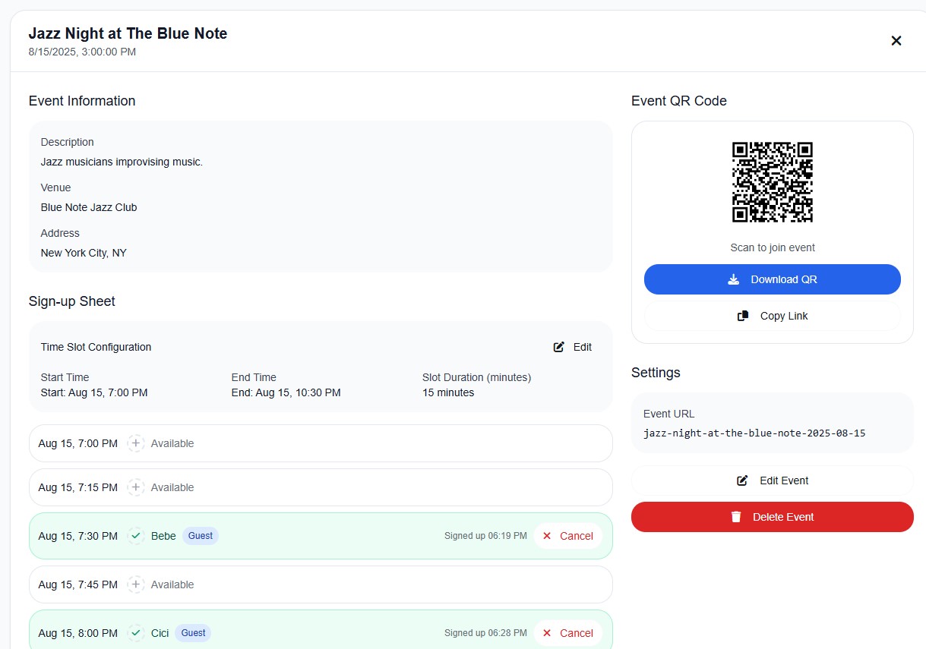Click the trash icon in Delete Event
This screenshot has width=926, height=649.
[735, 517]
